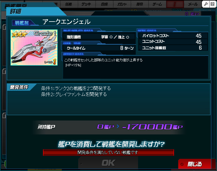This screenshot has width=217, height=171.
Task: Open the 任務 menu tab
Action: 69,4
